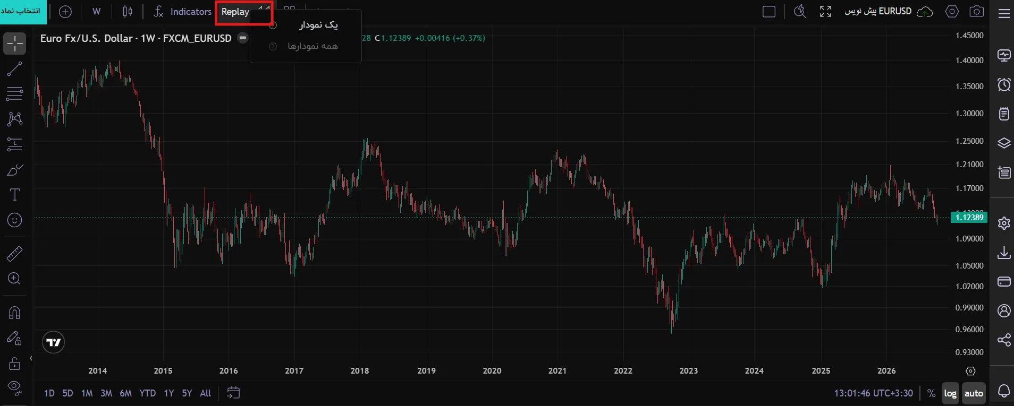This screenshot has height=406, width=1014.
Task: Toggle lock all drawing tools
Action: coord(15,364)
